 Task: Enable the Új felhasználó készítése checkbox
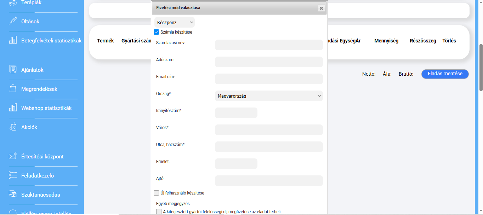tap(157, 193)
